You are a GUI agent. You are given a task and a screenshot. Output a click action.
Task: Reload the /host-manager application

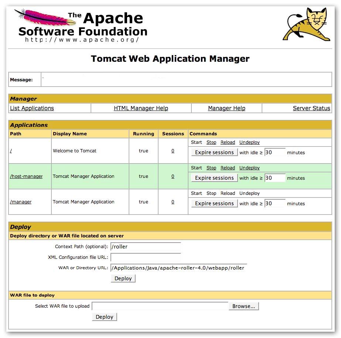point(228,168)
